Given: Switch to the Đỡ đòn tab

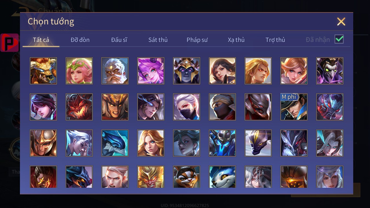Looking at the screenshot, I should (x=80, y=40).
